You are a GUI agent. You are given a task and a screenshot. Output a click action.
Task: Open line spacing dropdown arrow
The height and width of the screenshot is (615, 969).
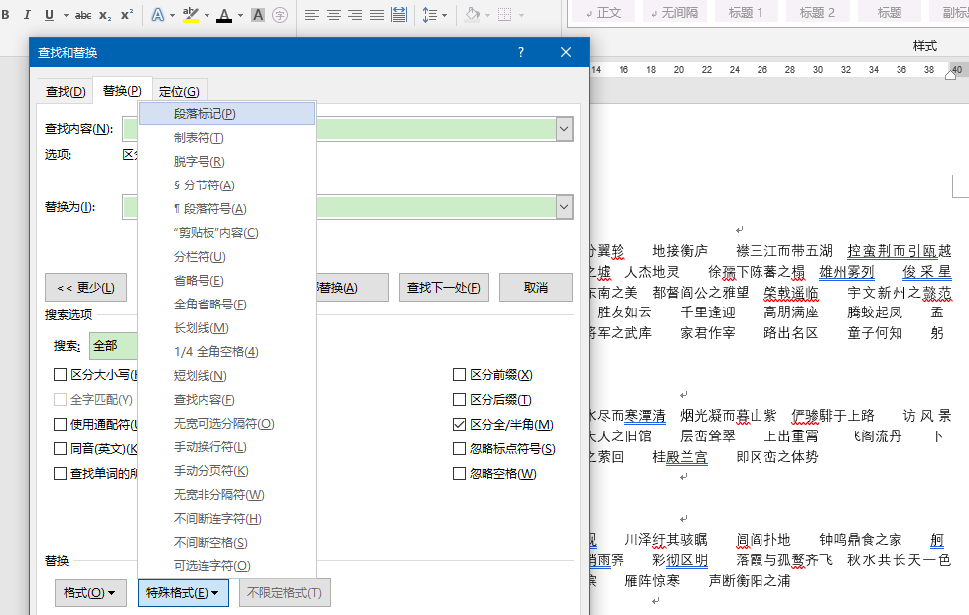(444, 15)
